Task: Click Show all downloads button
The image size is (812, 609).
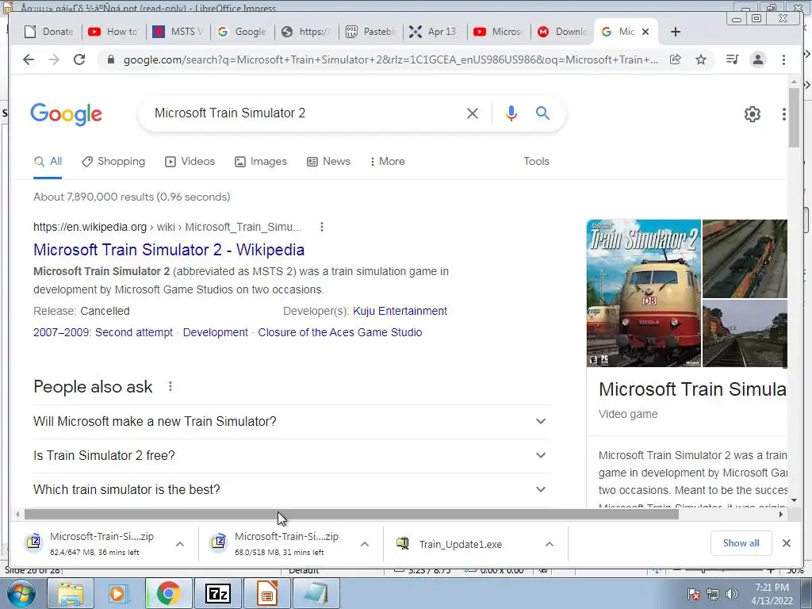Action: click(x=741, y=543)
